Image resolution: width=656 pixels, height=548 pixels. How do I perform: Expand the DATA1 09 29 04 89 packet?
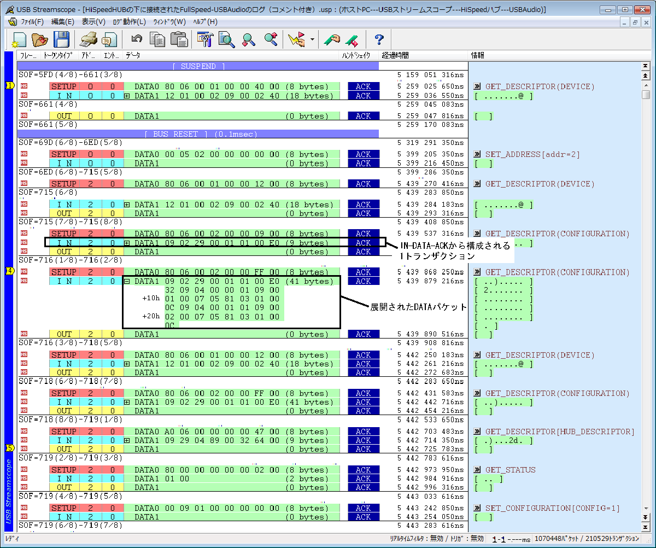pyautogui.click(x=127, y=440)
